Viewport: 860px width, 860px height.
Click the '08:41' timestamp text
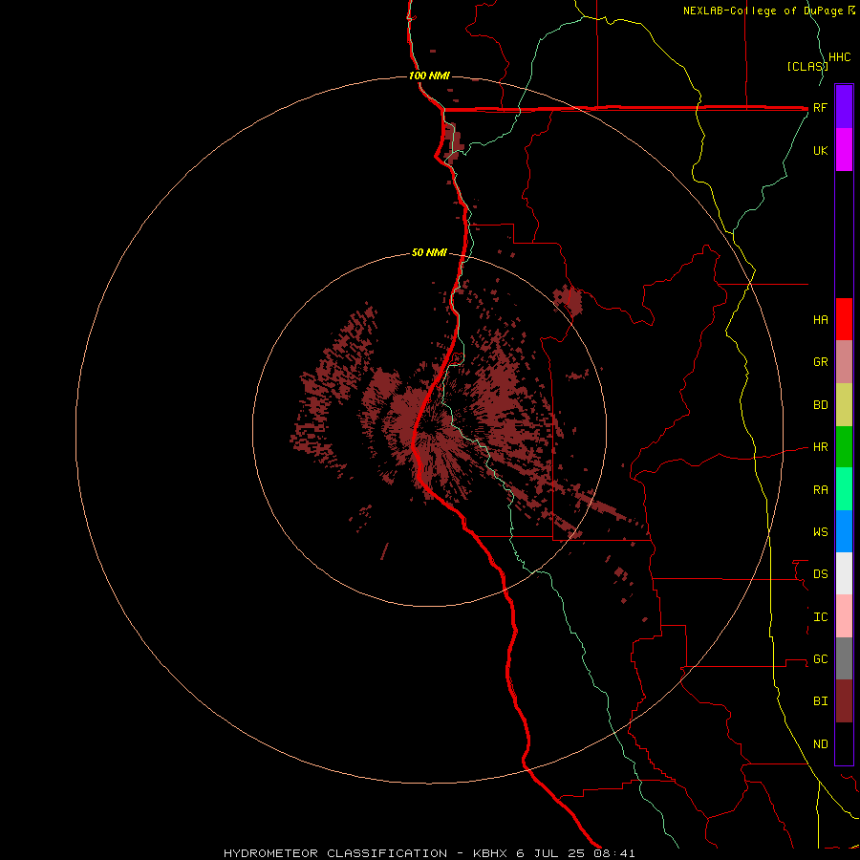pyautogui.click(x=614, y=853)
